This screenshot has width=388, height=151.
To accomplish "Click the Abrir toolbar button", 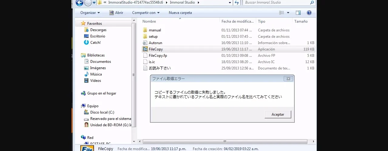I will [x=116, y=13].
